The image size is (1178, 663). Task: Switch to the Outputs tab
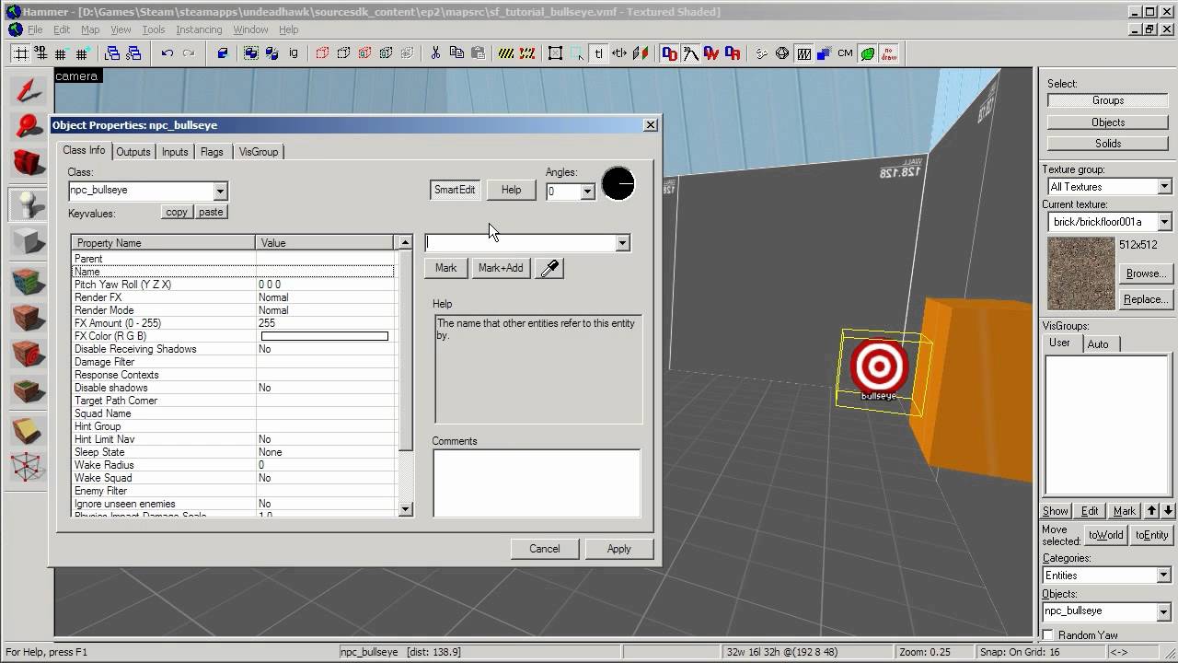133,152
